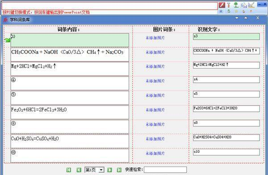
Task: Click the 快速检索 label text
Action: click(134, 170)
